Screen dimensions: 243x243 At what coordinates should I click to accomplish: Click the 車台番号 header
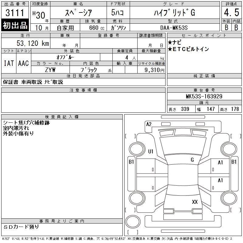204,90
